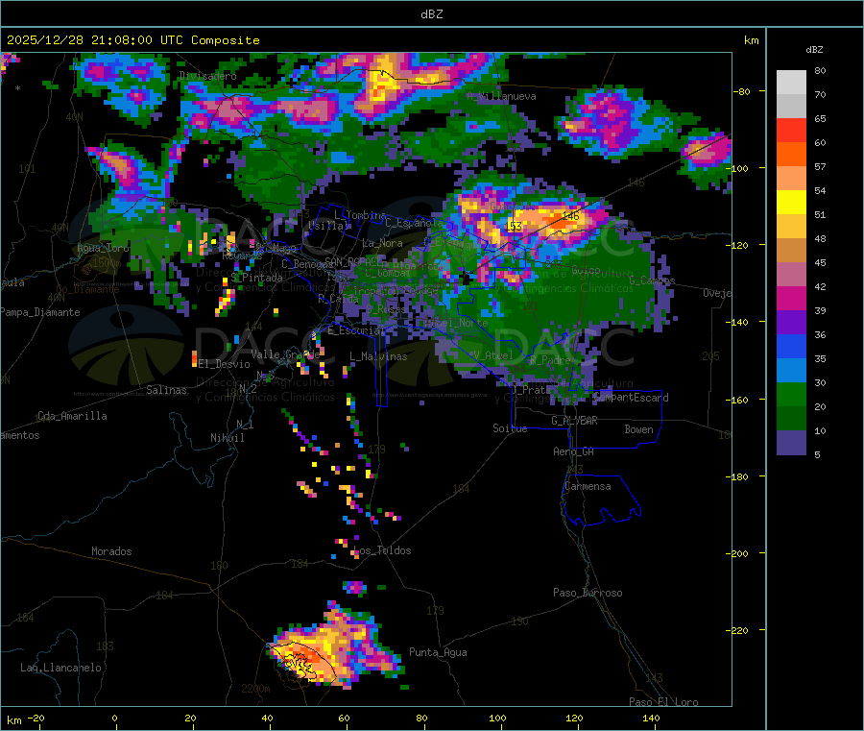Image resolution: width=864 pixels, height=731 pixels.
Task: Select the tan 45–48 dBZ legend swatch
Action: (x=791, y=251)
